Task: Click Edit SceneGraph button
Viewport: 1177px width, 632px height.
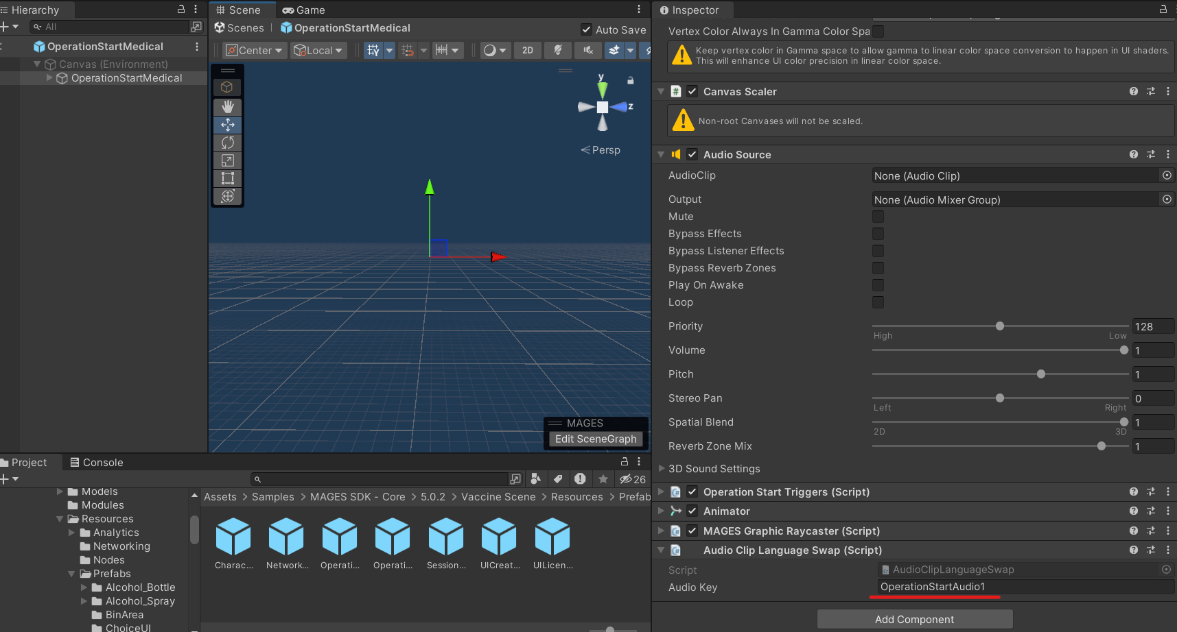Action: [x=596, y=439]
